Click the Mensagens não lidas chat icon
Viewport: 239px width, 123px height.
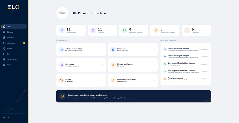pyautogui.click(x=124, y=30)
